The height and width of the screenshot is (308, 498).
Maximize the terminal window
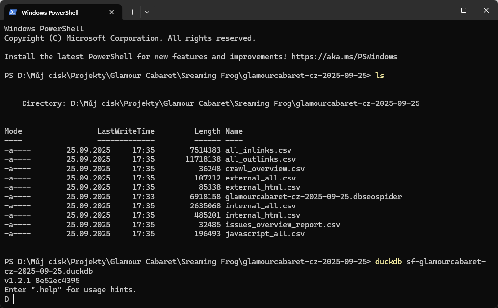463,11
